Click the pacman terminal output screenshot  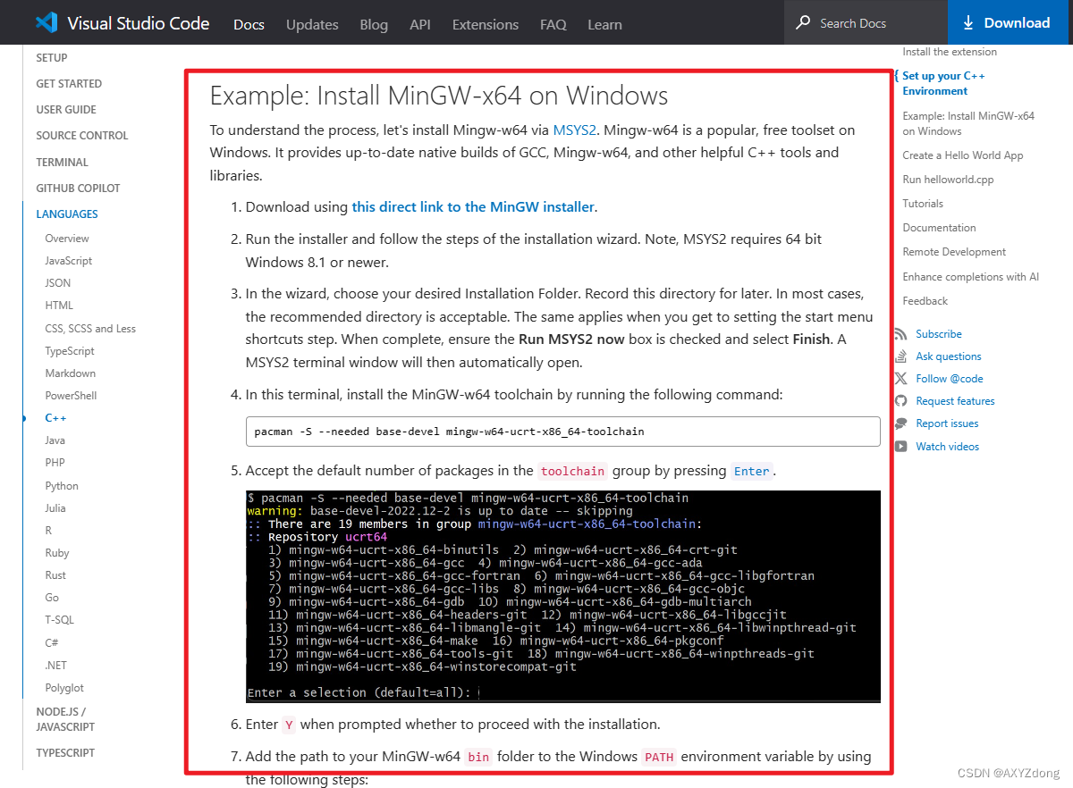tap(562, 597)
